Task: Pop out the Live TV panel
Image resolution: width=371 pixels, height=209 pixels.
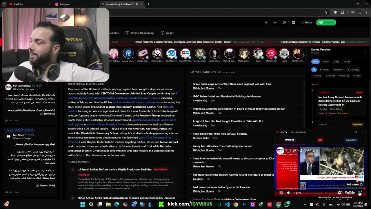Action: (x=356, y=132)
